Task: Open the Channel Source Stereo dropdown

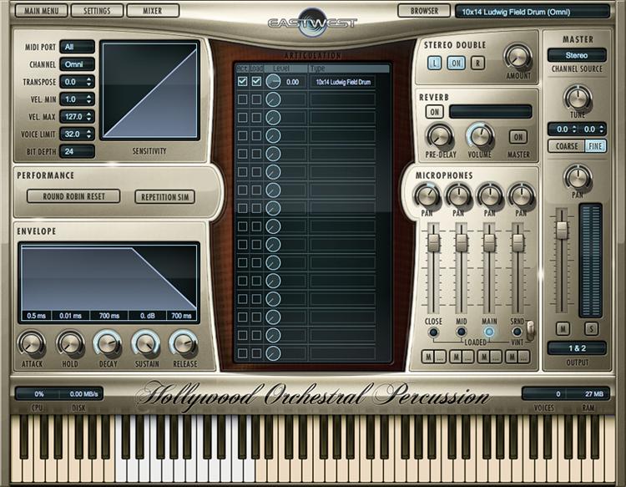Action: click(x=577, y=55)
